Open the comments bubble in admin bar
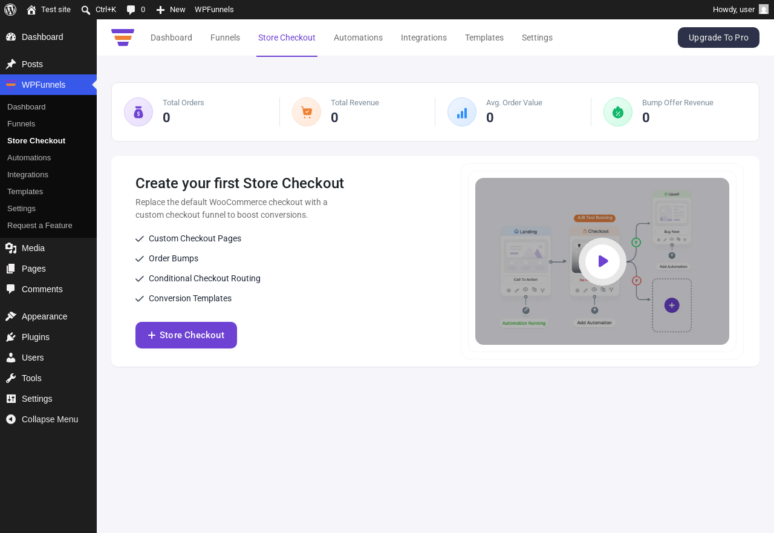Viewport: 774px width, 533px height. pos(131,10)
